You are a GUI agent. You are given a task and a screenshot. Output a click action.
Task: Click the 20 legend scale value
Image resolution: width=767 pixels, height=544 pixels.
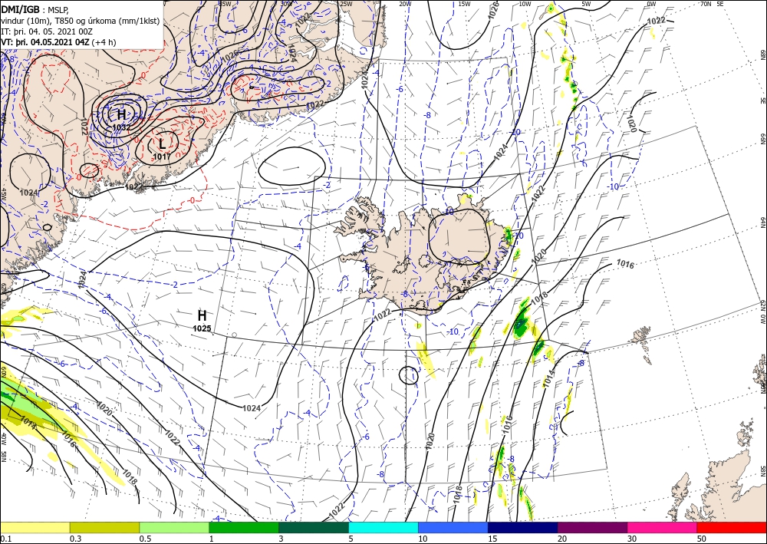point(562,539)
